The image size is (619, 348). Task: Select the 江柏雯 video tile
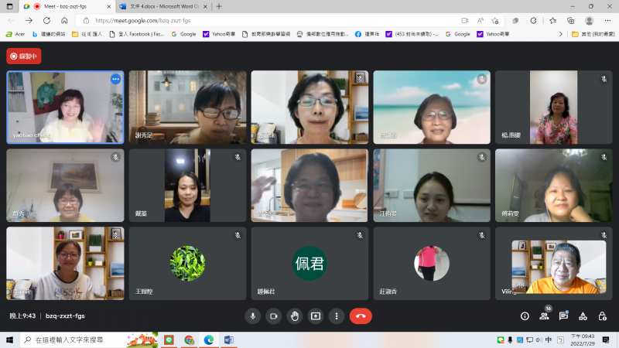(432, 185)
